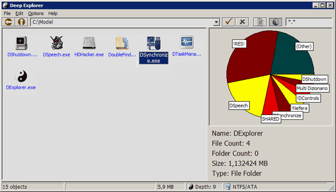Maximize the Deep Explorer window
This screenshot has width=336, height=192.
(323, 5)
